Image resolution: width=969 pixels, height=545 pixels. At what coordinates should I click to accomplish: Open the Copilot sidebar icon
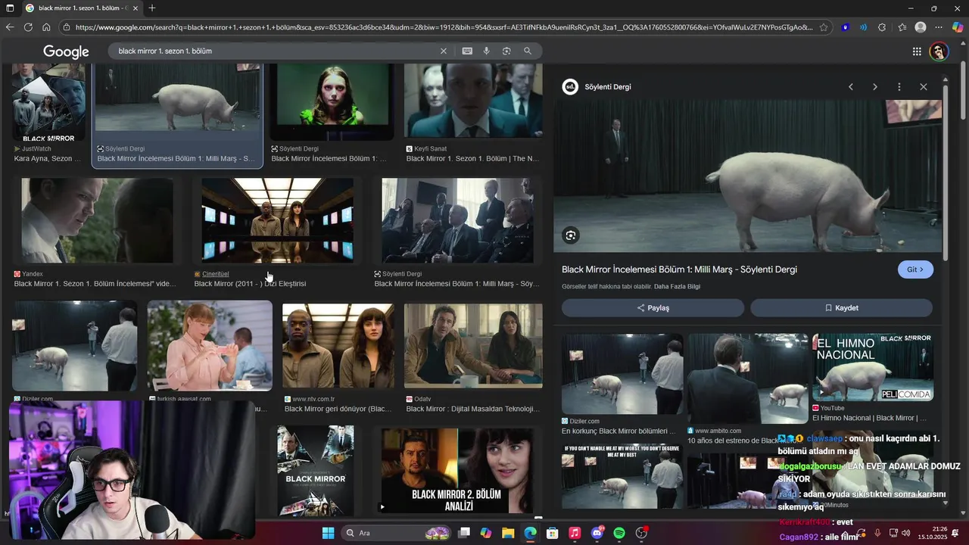pos(958,27)
